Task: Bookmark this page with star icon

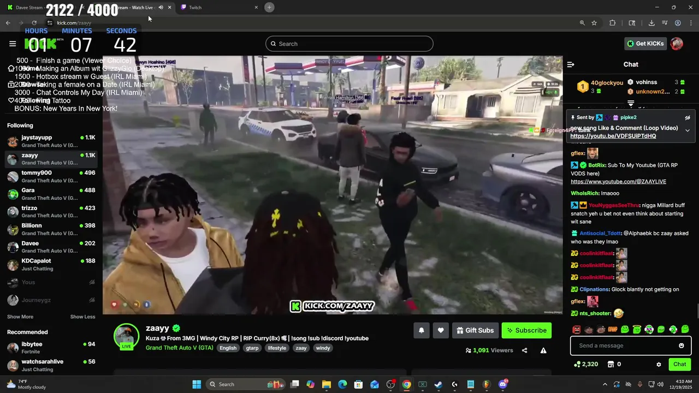Action: tap(594, 23)
